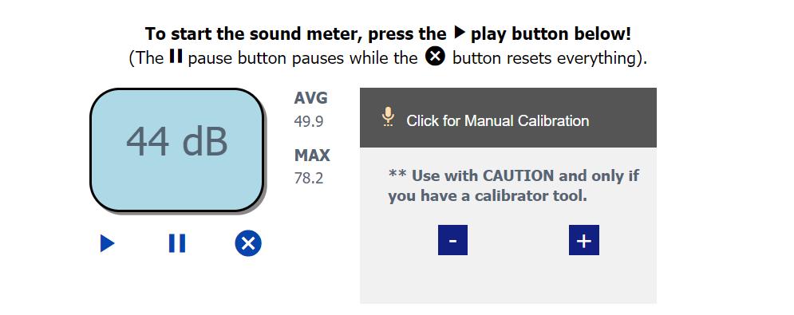
Task: Click the 'you have a calibrator tool' line
Action: pos(488,196)
